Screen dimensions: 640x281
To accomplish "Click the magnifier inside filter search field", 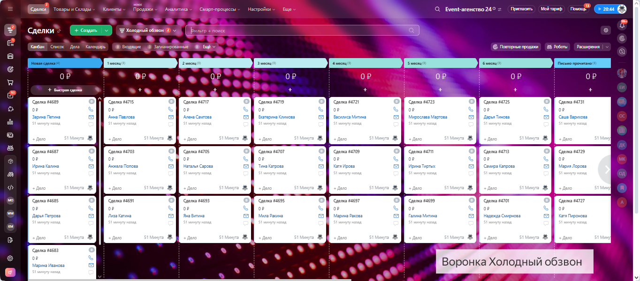I will pyautogui.click(x=411, y=30).
